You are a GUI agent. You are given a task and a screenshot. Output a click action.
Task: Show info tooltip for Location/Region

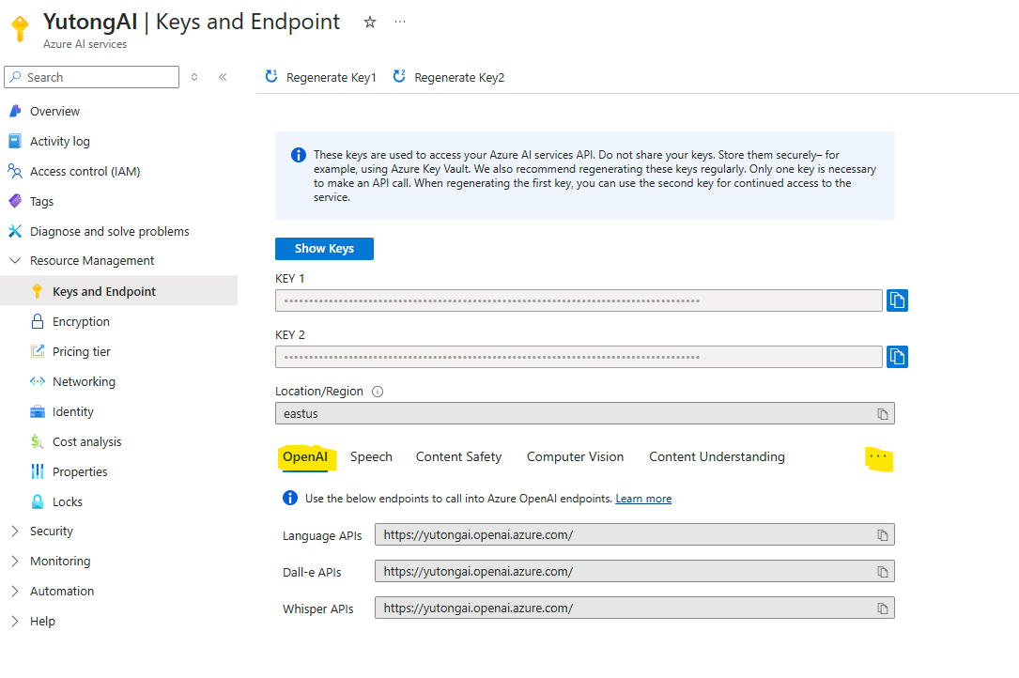378,392
